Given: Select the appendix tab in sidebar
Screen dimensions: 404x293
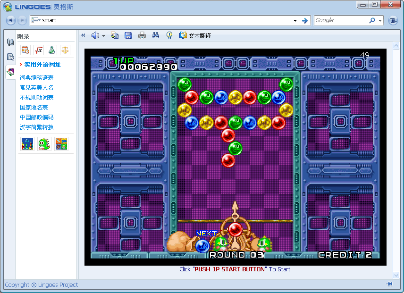Looking at the screenshot, I should (x=10, y=72).
